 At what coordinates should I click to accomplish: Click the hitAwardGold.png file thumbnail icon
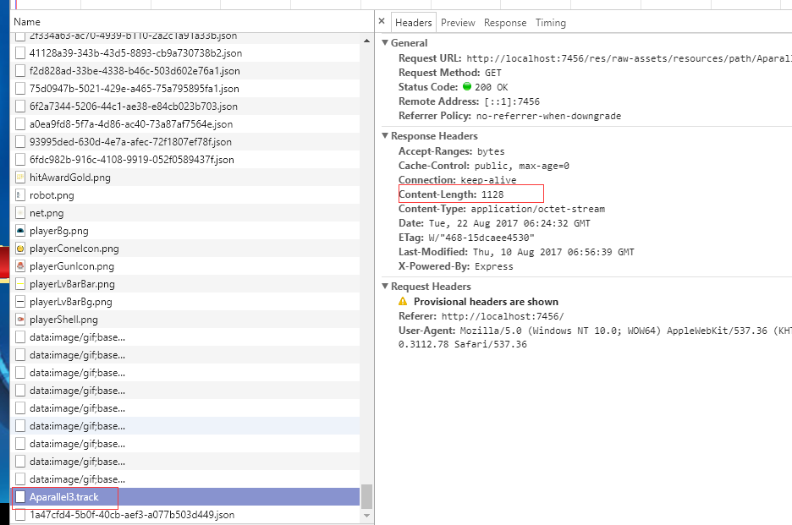tap(21, 178)
